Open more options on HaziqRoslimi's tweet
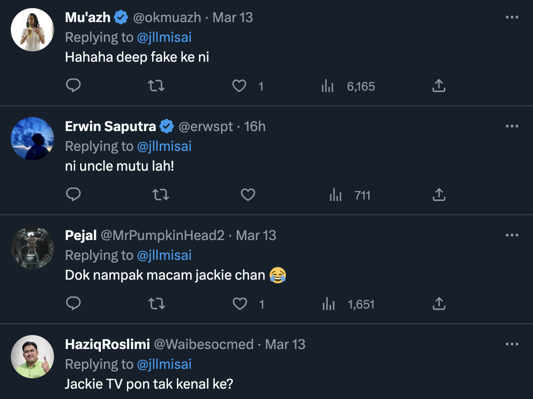This screenshot has width=533, height=399. point(512,345)
